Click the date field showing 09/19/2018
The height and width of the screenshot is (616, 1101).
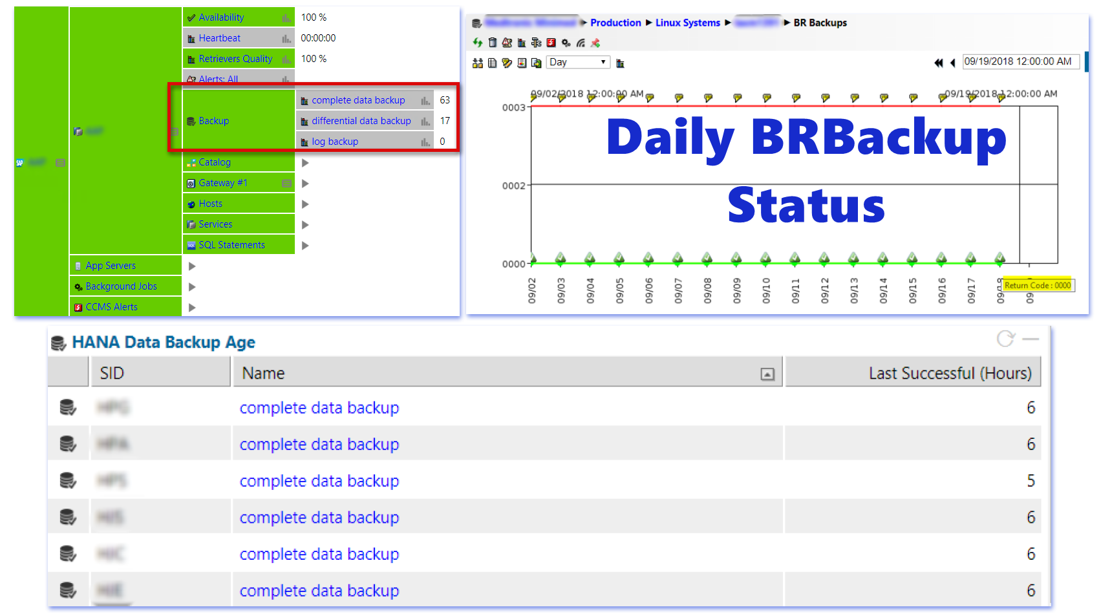pos(1020,62)
